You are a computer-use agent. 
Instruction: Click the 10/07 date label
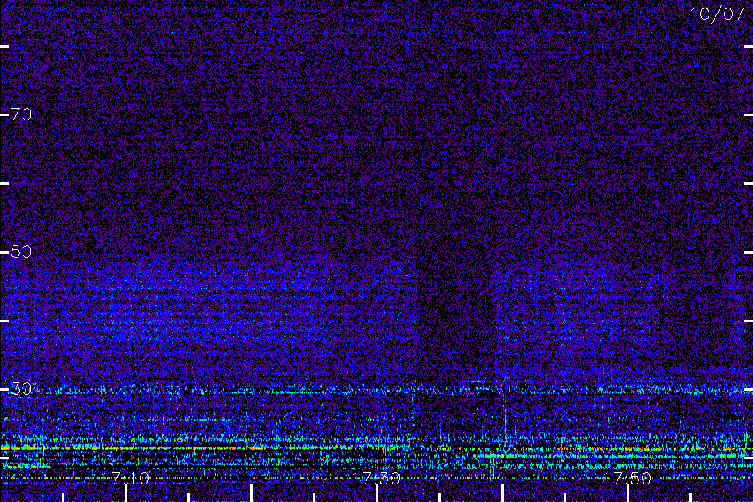pos(716,14)
